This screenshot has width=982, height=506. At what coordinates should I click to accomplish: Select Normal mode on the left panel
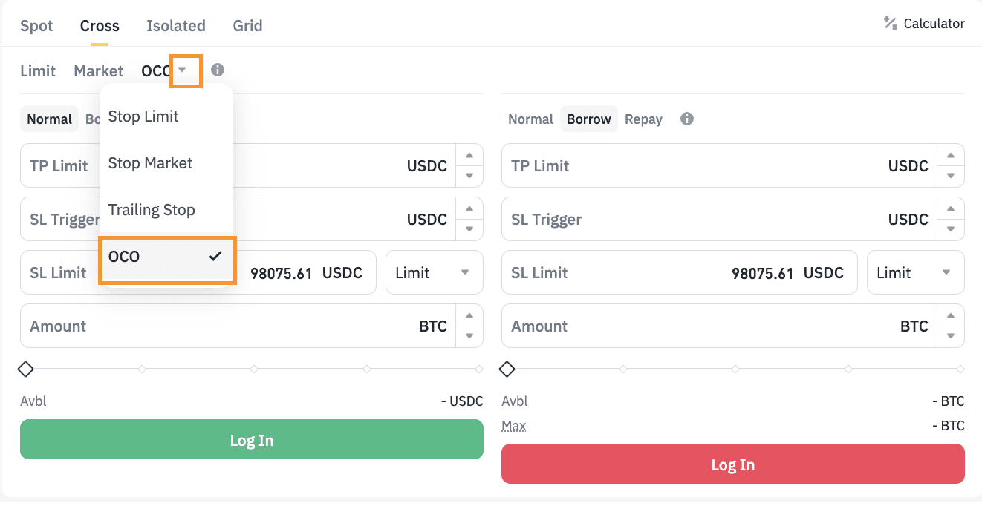pos(50,119)
